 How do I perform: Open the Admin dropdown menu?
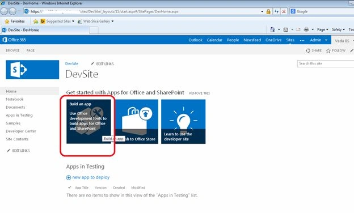(x=319, y=40)
